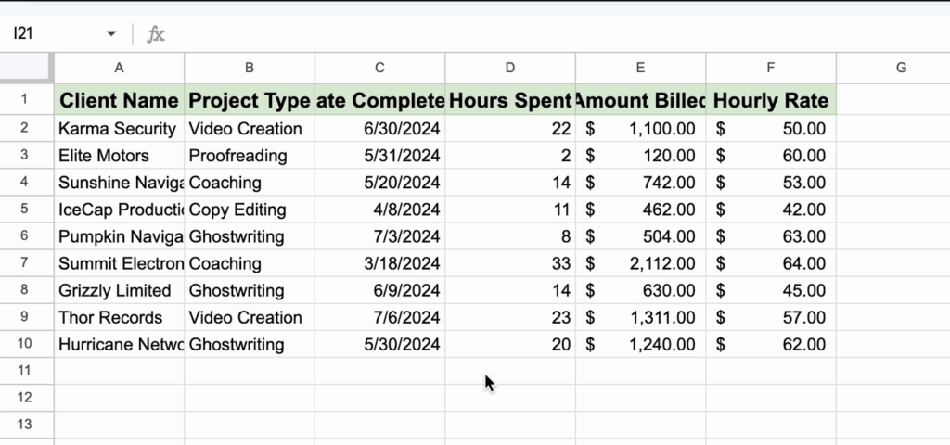Screen dimensions: 950x445
Task: Select the Hurricane Network client cell
Action: click(x=119, y=344)
